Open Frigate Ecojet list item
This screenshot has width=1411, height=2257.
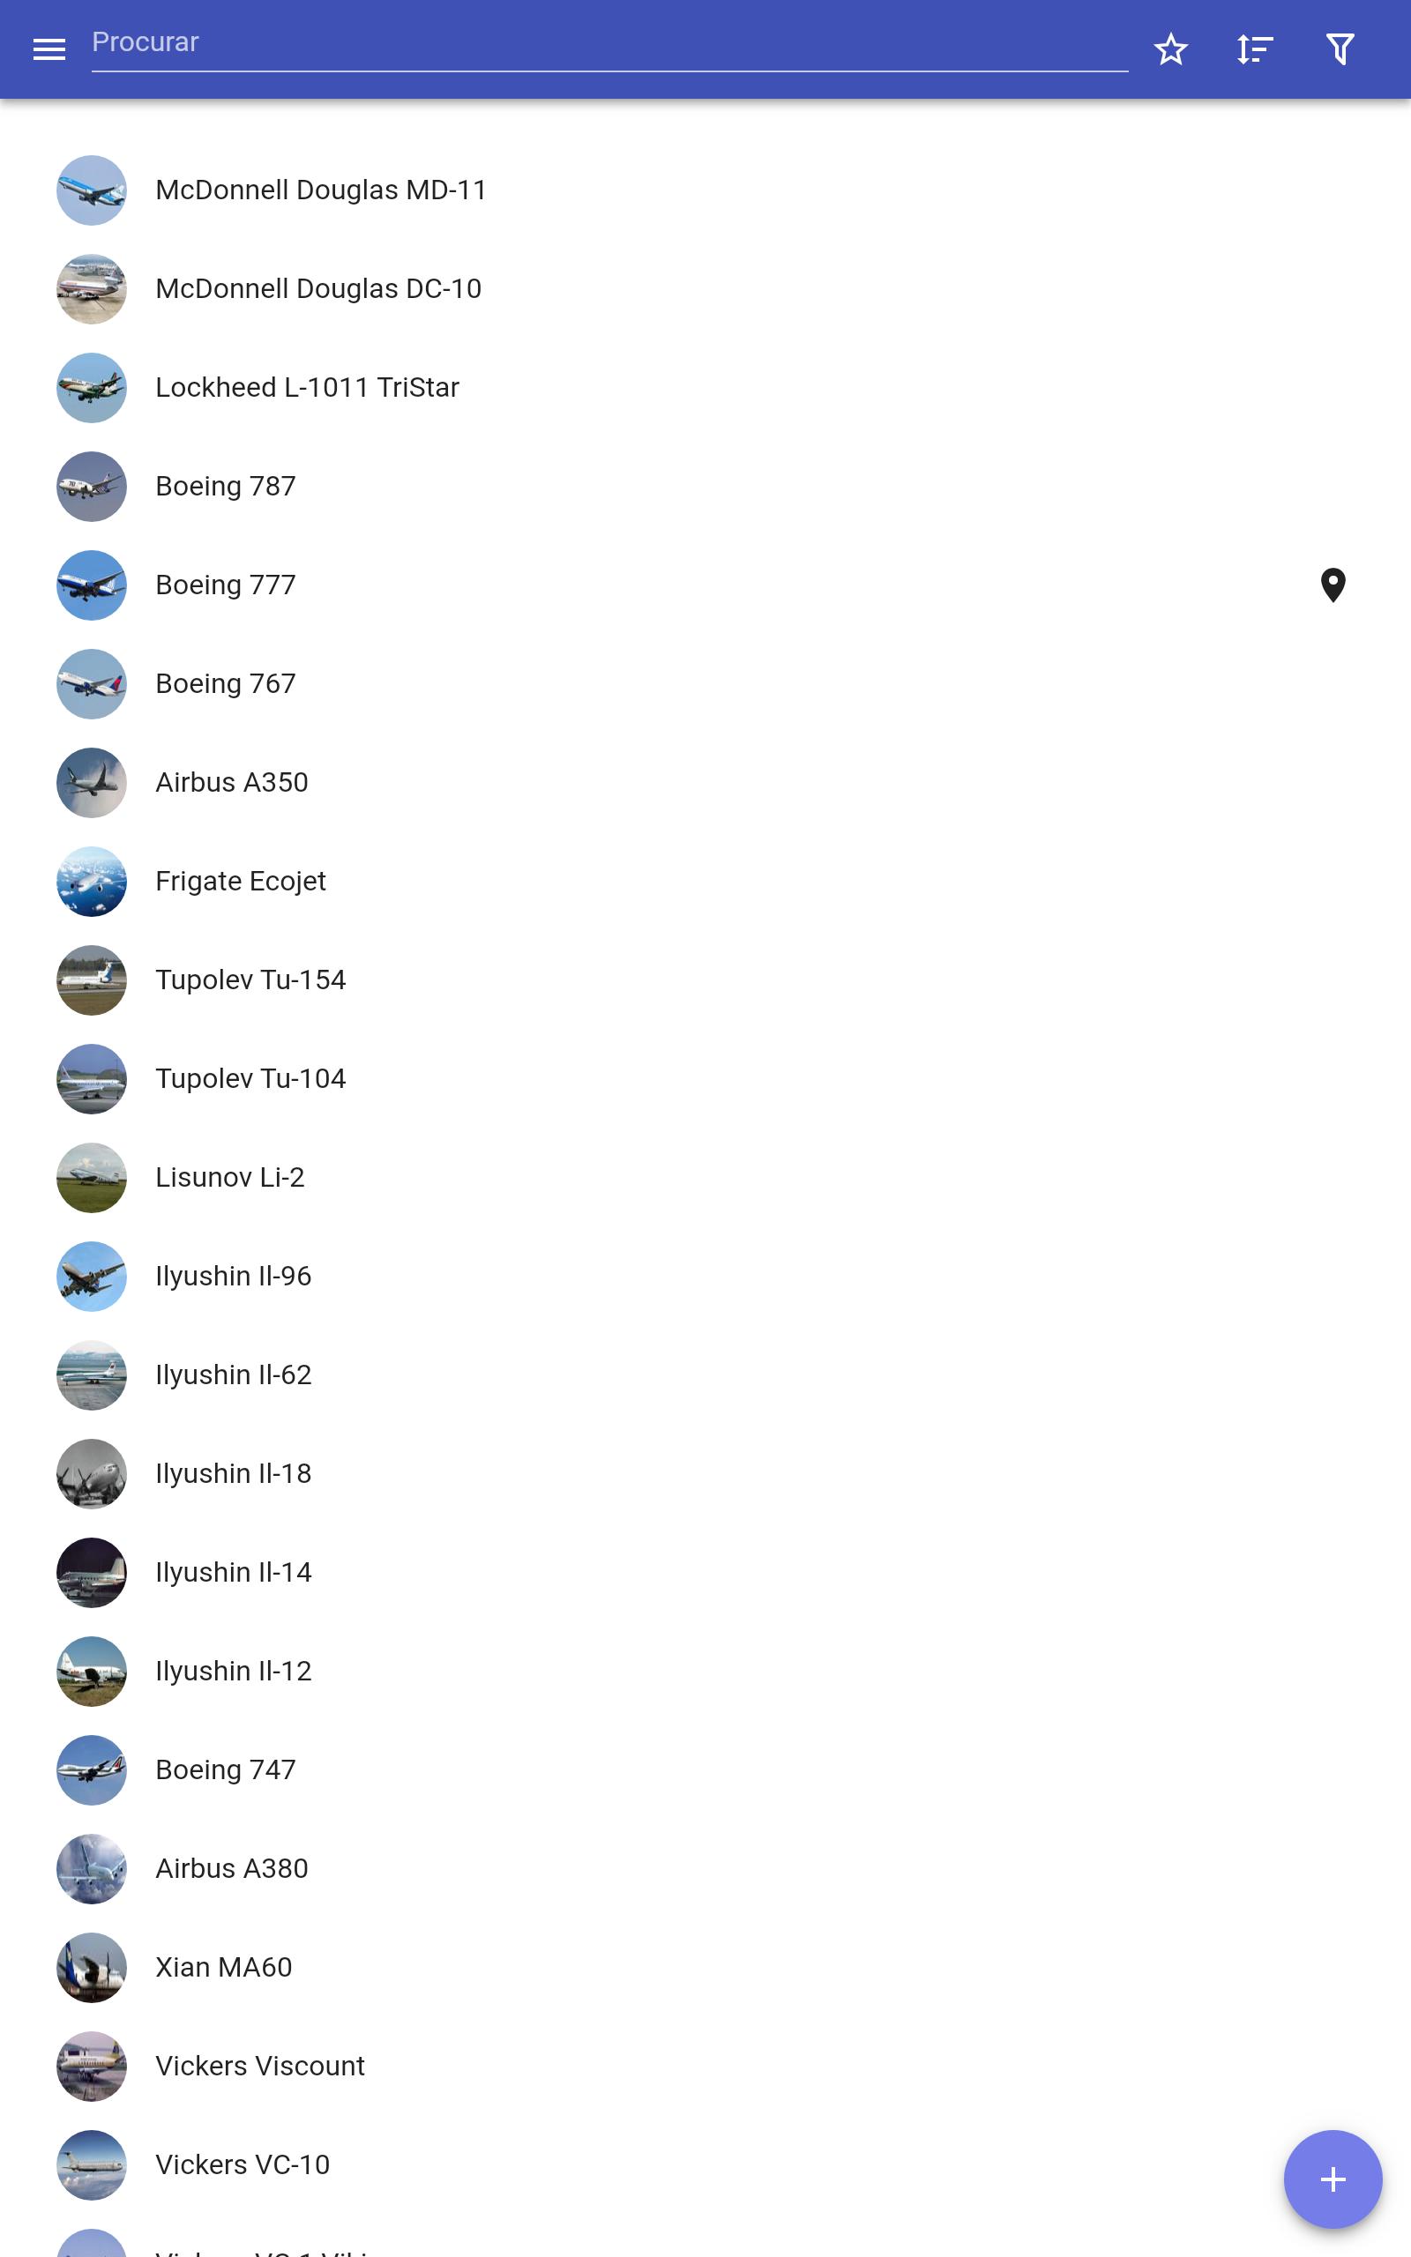click(705, 882)
